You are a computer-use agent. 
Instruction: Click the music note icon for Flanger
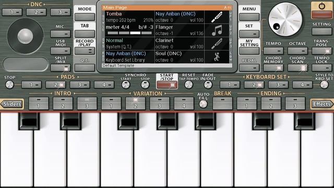[x=217, y=30]
